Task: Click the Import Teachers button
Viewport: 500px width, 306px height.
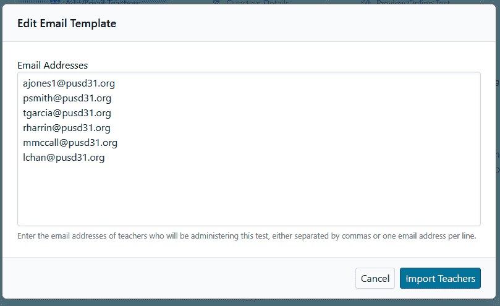Action: (440, 278)
